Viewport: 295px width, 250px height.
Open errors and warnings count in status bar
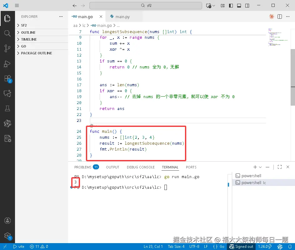39,247
